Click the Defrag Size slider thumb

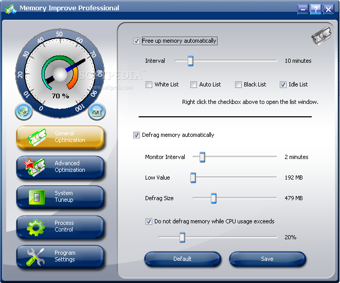point(213,198)
